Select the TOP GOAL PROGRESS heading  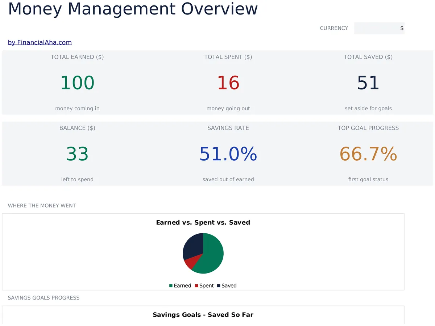[368, 128]
